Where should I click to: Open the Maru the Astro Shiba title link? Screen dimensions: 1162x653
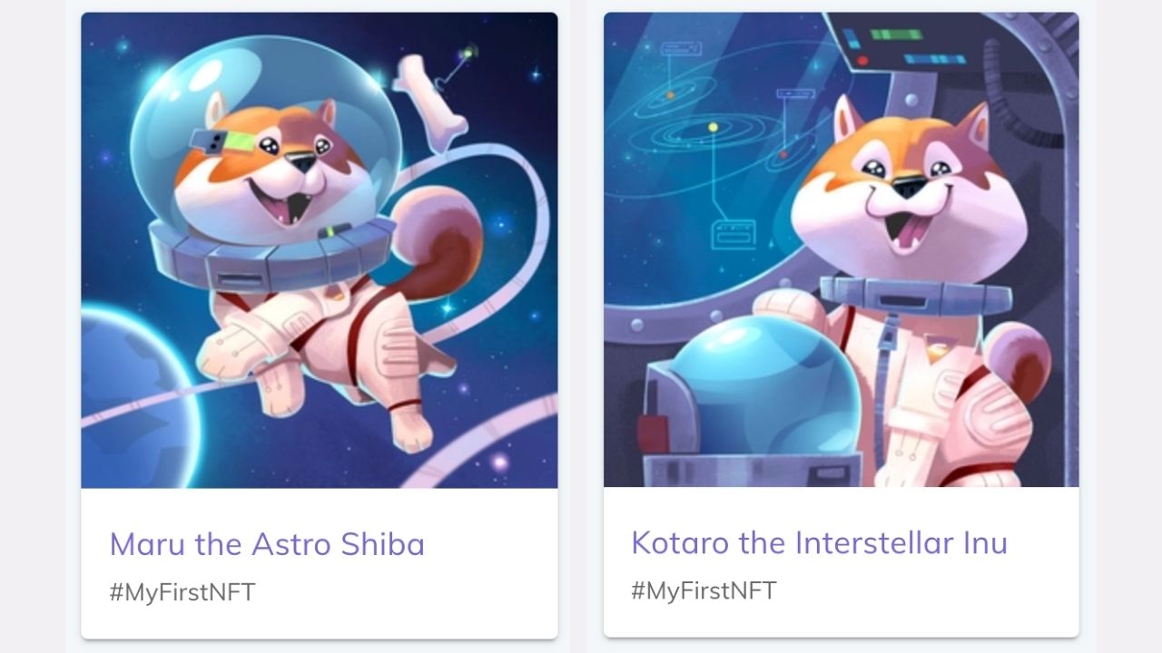pyautogui.click(x=267, y=544)
